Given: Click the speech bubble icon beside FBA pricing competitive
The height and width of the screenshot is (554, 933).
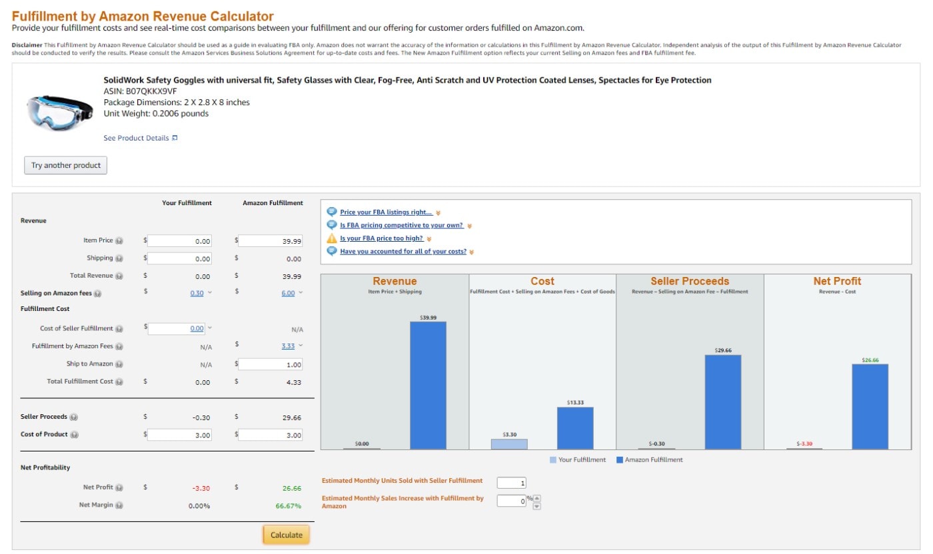Looking at the screenshot, I should click(332, 225).
